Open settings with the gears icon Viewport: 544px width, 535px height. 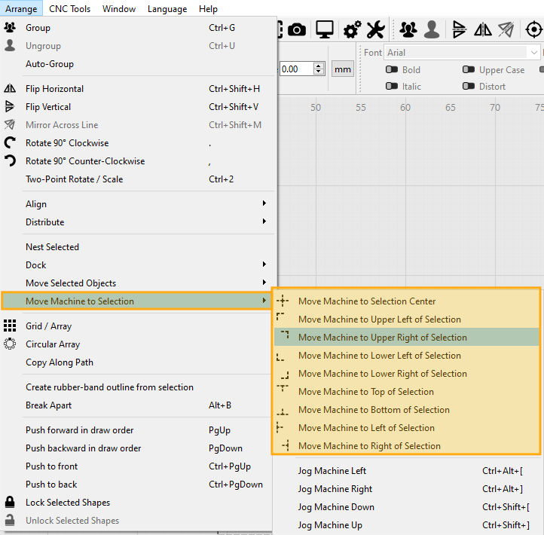coord(352,29)
